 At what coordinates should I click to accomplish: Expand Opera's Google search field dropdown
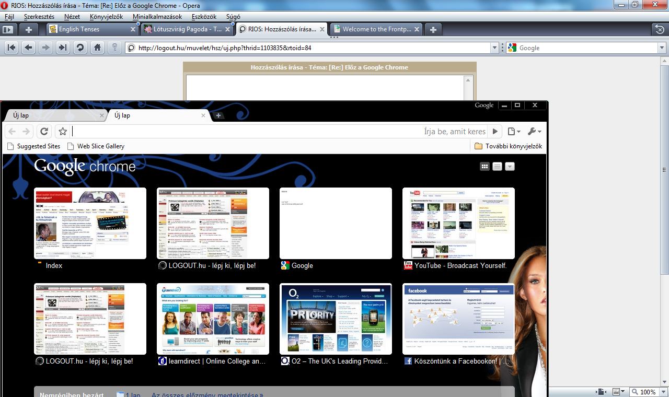(661, 48)
